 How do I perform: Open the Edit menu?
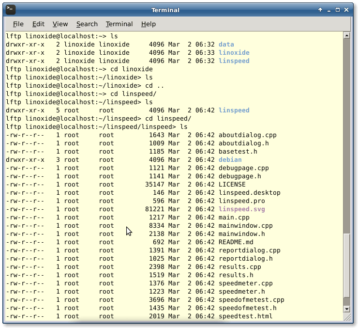[x=38, y=24]
